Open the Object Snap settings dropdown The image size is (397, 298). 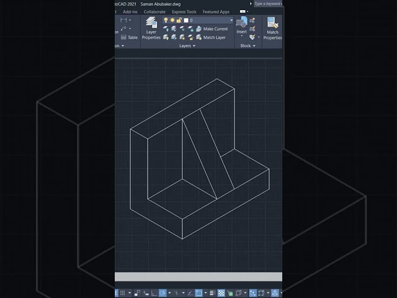(x=205, y=293)
